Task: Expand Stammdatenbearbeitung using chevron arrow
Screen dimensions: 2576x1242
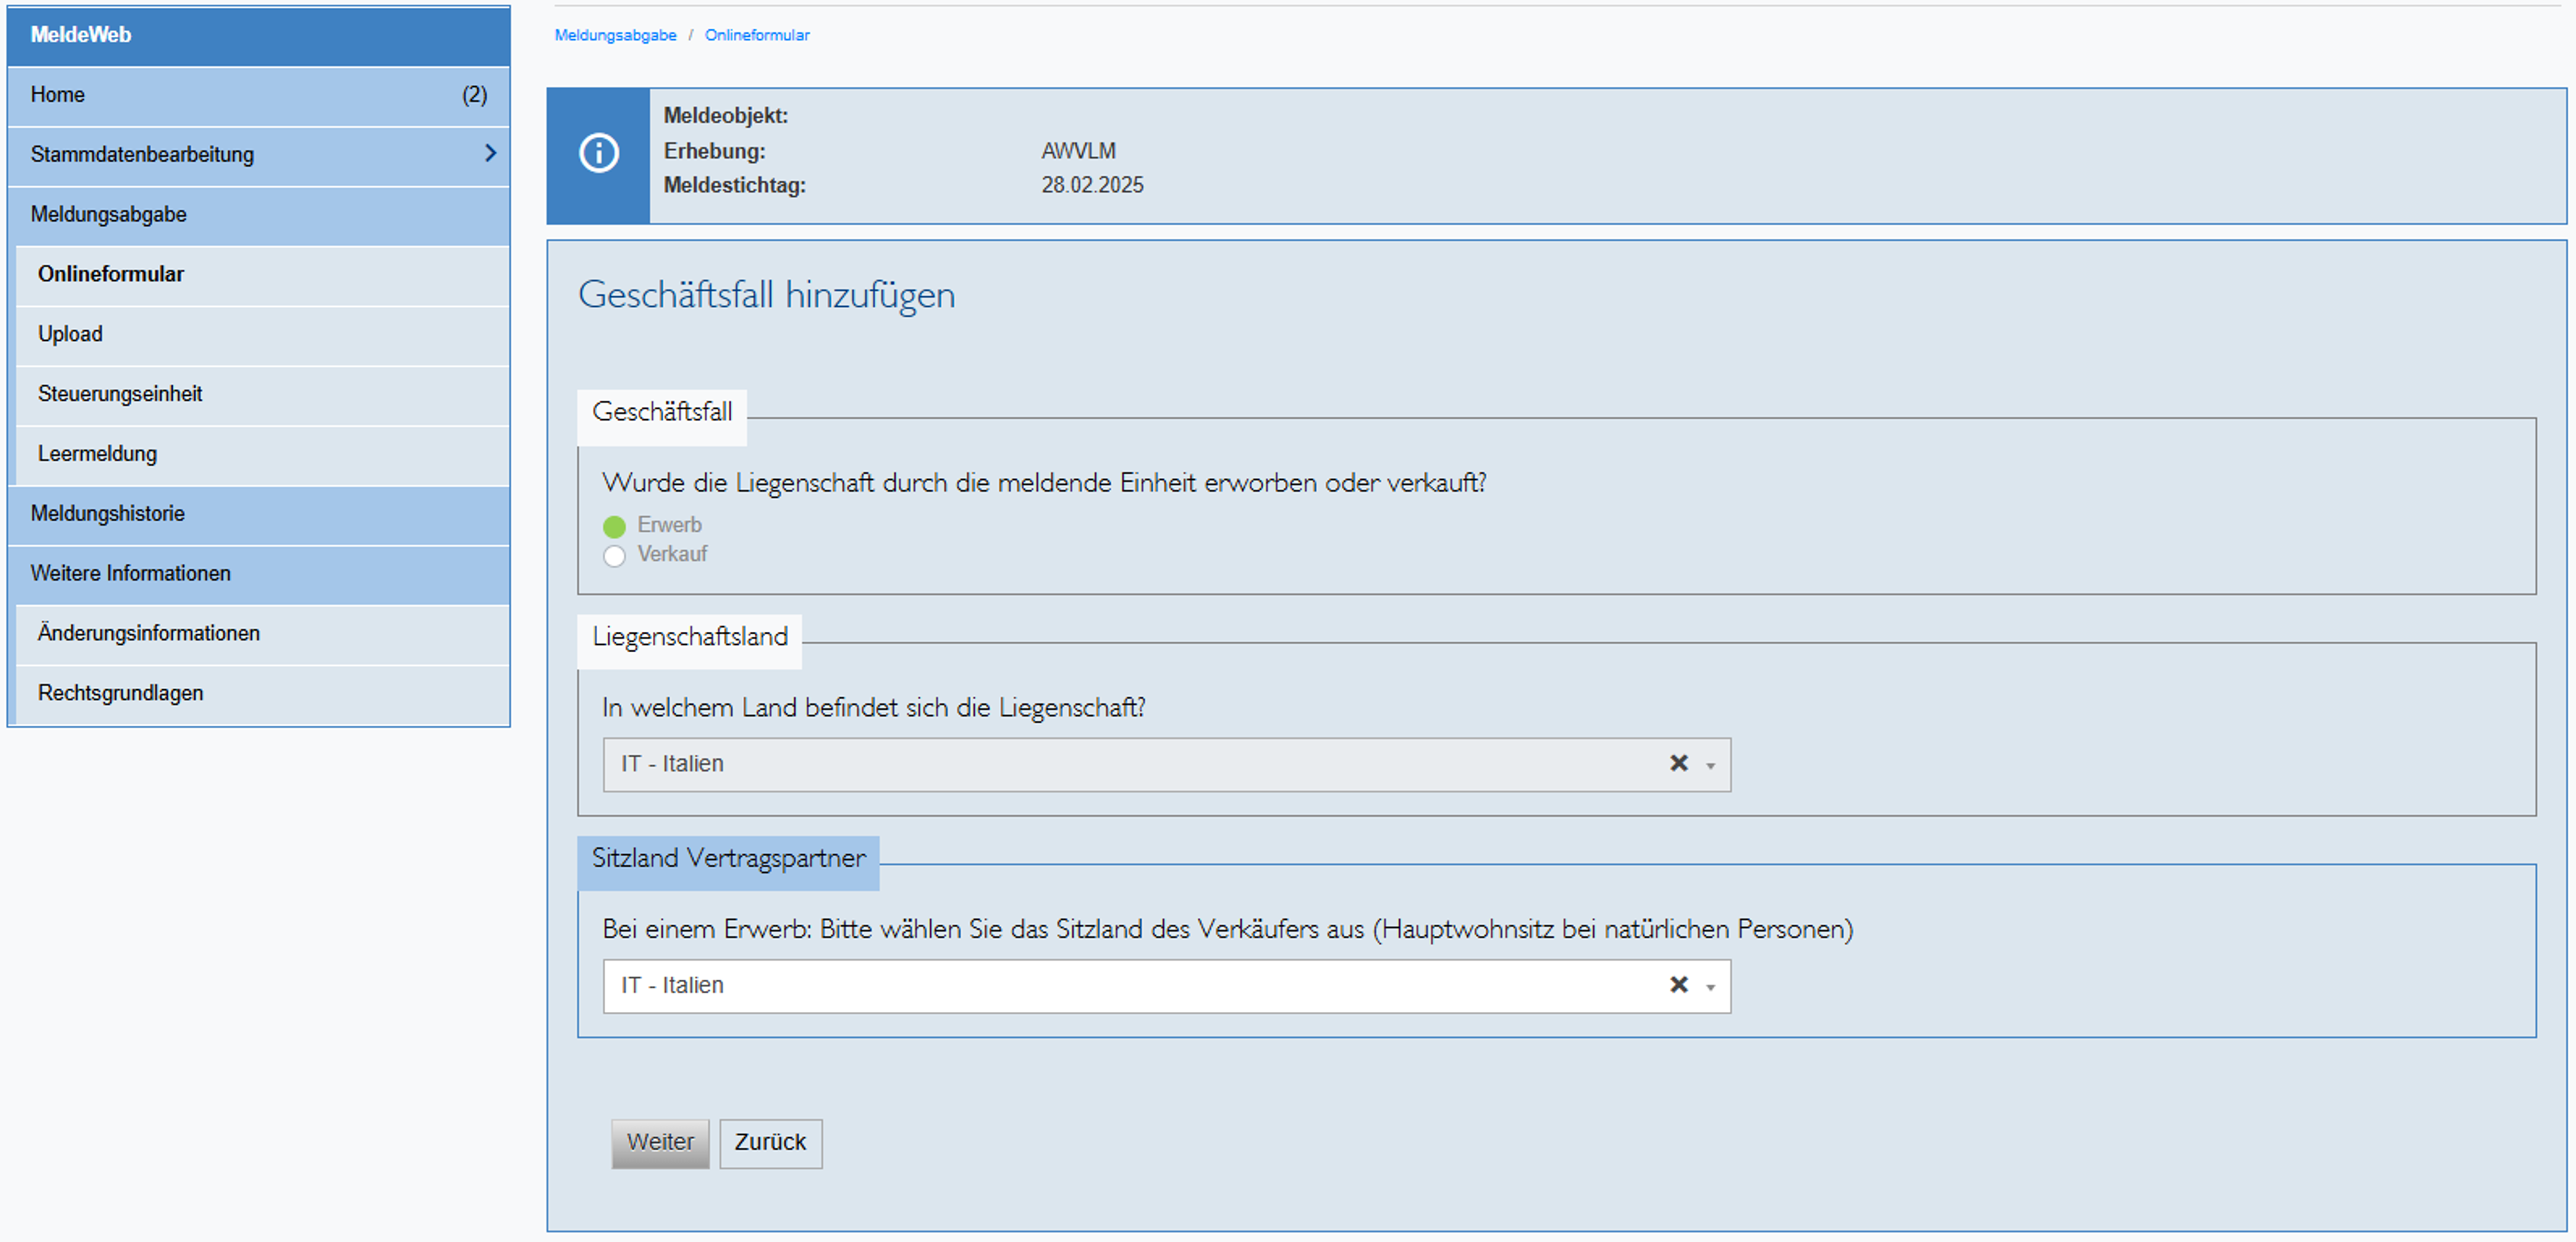Action: [490, 154]
